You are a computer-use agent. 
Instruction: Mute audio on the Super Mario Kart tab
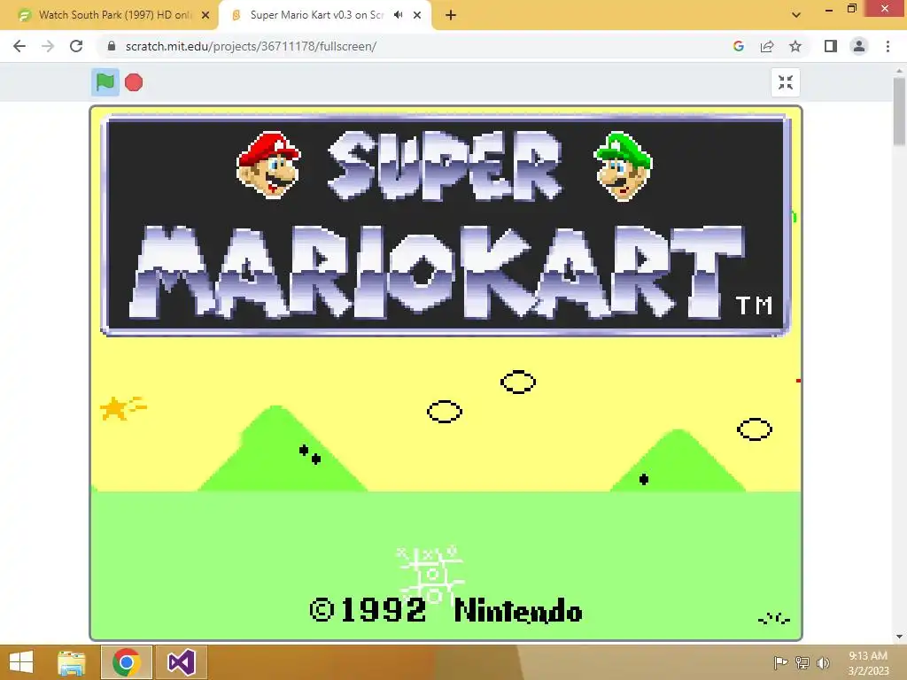(398, 15)
